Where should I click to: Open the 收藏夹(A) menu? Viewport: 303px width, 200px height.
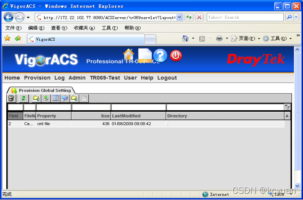click(84, 28)
